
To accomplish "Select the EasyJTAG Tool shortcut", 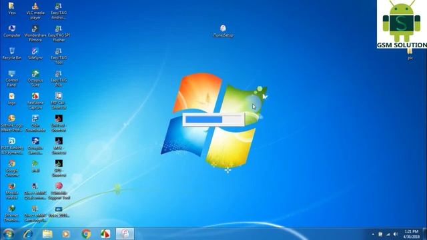I will pyautogui.click(x=59, y=56).
